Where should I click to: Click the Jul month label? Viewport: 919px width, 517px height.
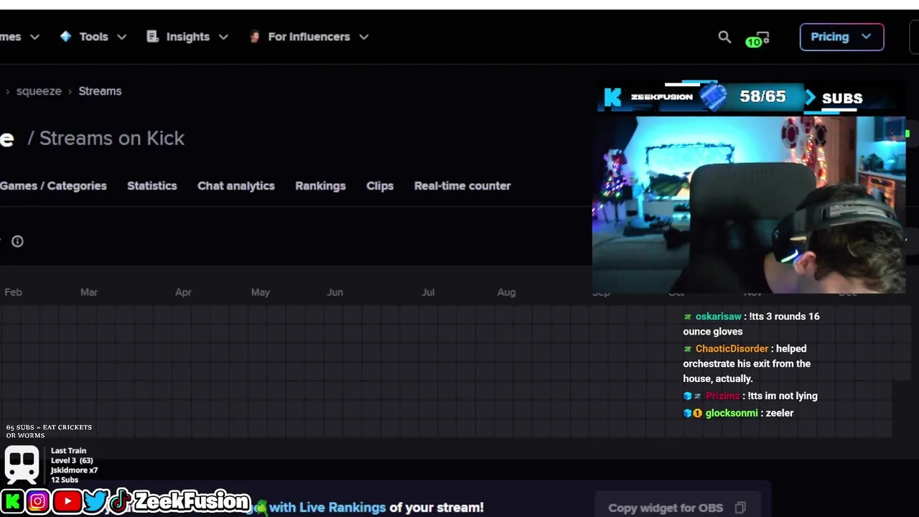428,292
